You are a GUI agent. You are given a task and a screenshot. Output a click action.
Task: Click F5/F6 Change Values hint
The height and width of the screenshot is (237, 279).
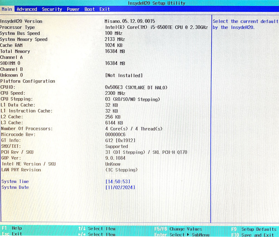pos(178,229)
